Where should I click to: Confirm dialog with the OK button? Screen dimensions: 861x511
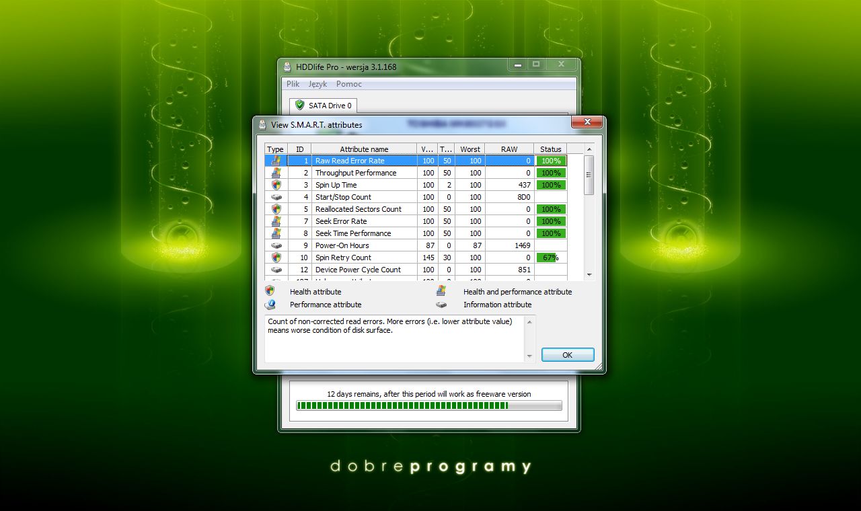568,354
